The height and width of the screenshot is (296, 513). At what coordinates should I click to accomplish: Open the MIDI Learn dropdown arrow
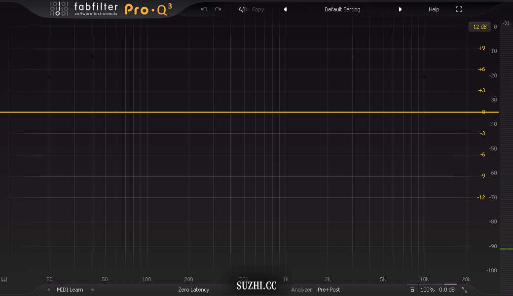(x=92, y=290)
